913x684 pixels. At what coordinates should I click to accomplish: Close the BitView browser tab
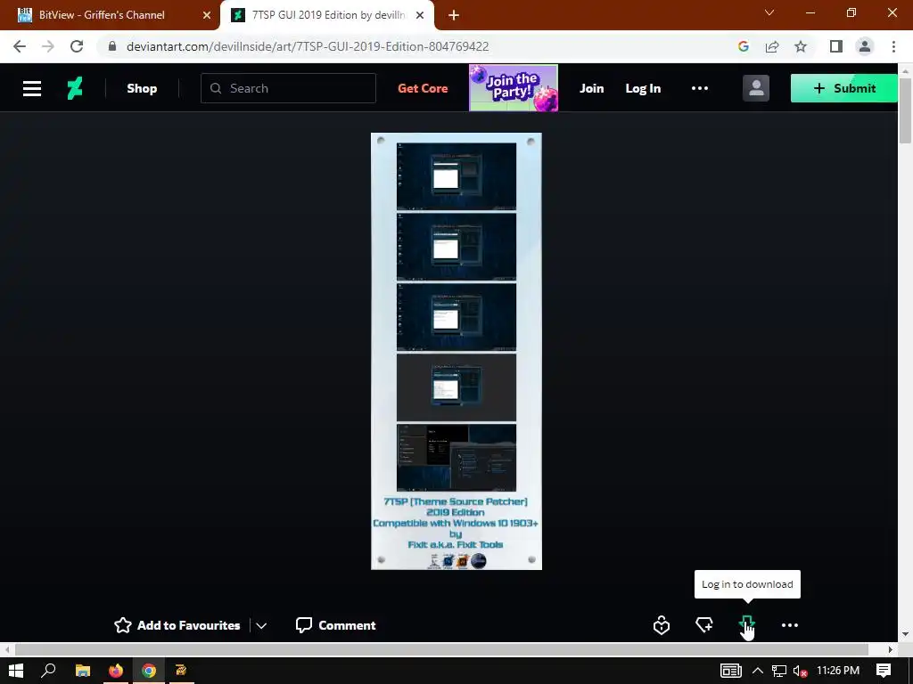click(207, 15)
